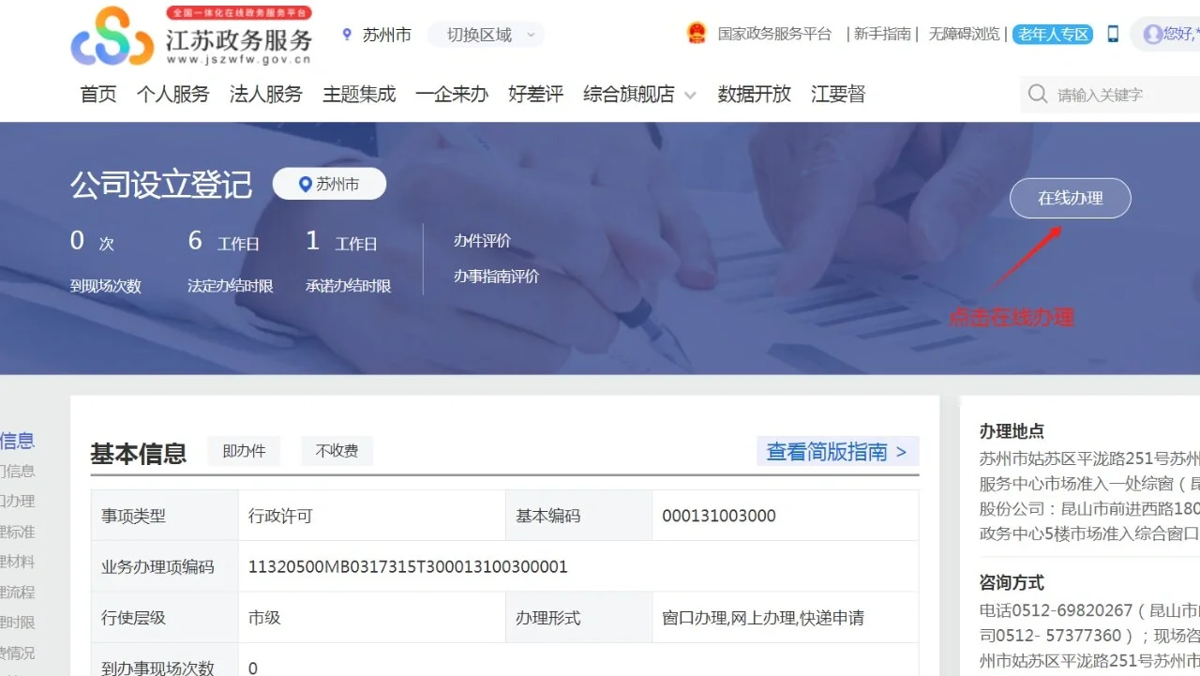Expand the 综合旗舰店 menu arrow
Screen dimensions: 1200x676
691,96
